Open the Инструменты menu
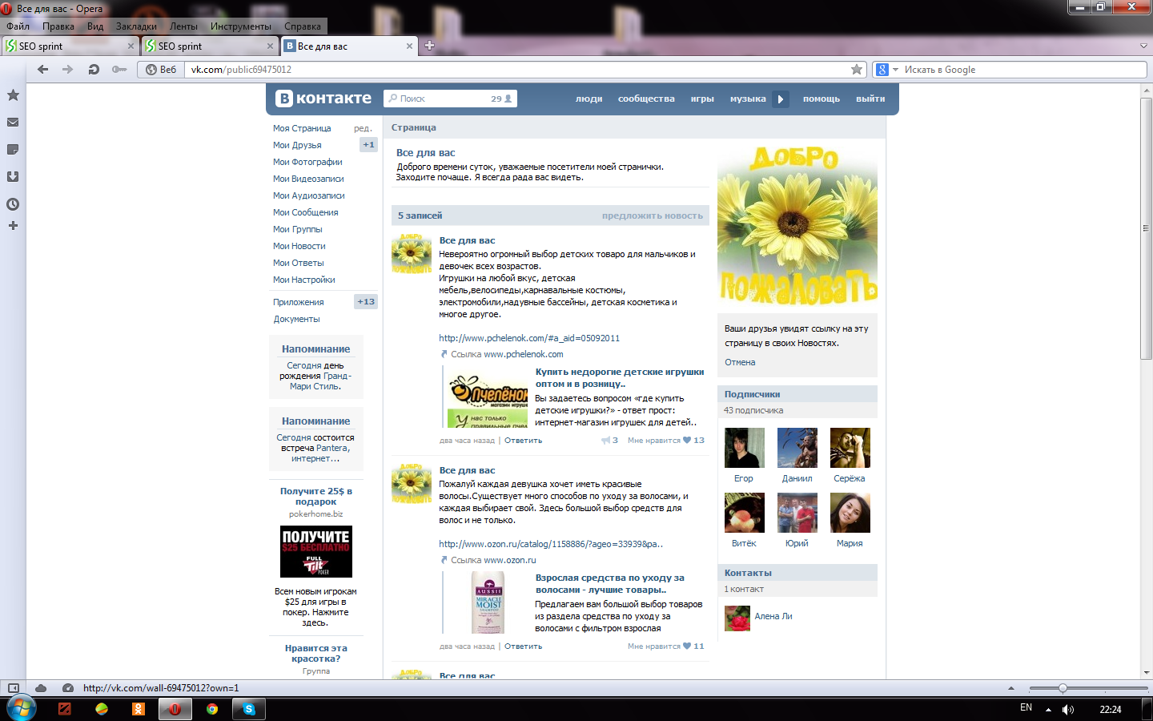The image size is (1153, 721). click(241, 26)
